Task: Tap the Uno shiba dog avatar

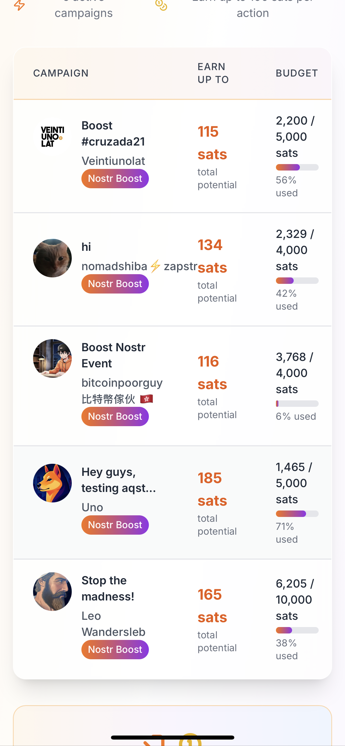Action: click(x=52, y=483)
